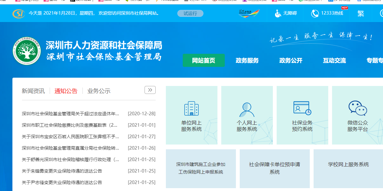This screenshot has height=191, width=383.
Task: Open 社会保障卡单位预申请系统 card
Action: (275, 168)
